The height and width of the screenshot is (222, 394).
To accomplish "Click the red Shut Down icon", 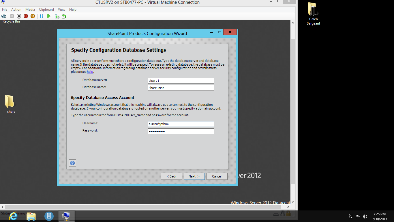I will [26, 16].
